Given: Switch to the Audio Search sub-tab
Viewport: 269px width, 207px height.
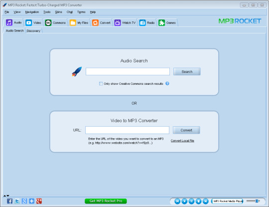Looking at the screenshot, I should coord(15,31).
